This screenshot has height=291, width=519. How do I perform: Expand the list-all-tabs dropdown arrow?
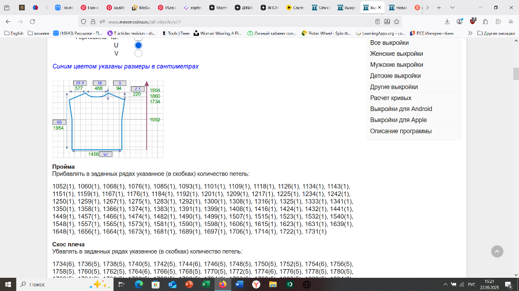pos(451,8)
